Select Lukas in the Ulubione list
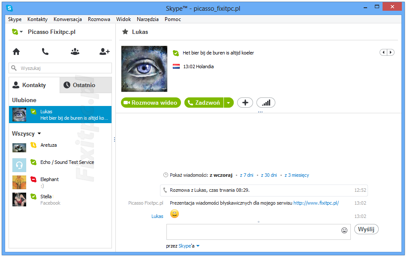This screenshot has height=257, width=407. point(60,115)
